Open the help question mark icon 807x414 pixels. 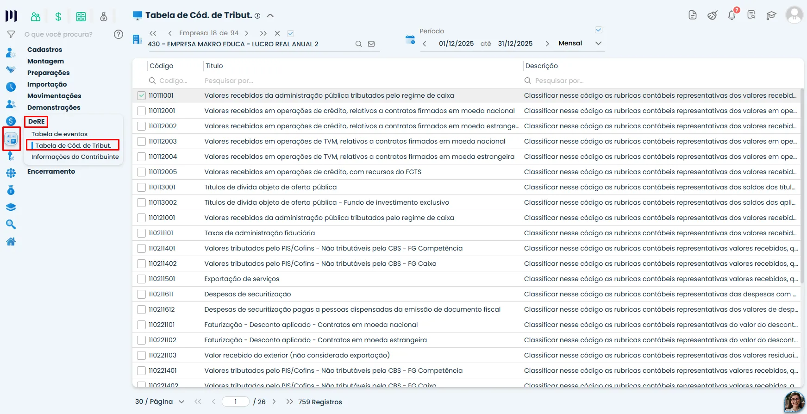tap(119, 34)
